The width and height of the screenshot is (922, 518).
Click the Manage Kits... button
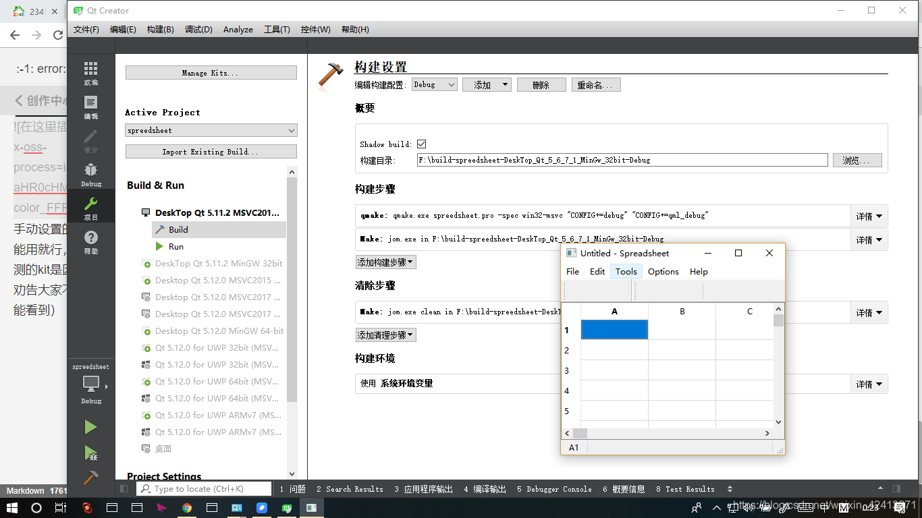point(211,73)
